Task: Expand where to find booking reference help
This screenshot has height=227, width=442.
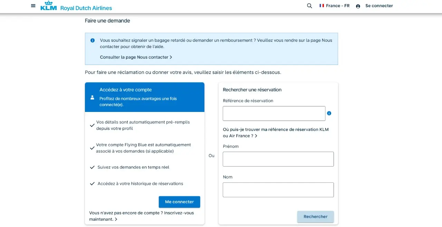Action: point(275,133)
